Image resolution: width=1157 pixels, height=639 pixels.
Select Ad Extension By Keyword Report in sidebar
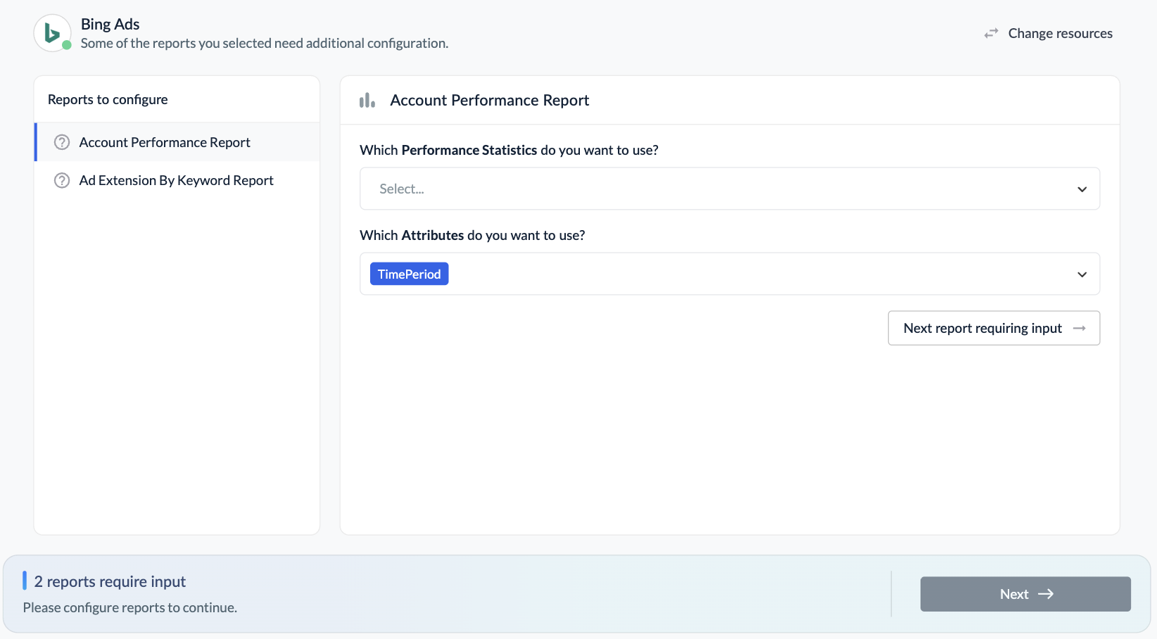click(177, 180)
